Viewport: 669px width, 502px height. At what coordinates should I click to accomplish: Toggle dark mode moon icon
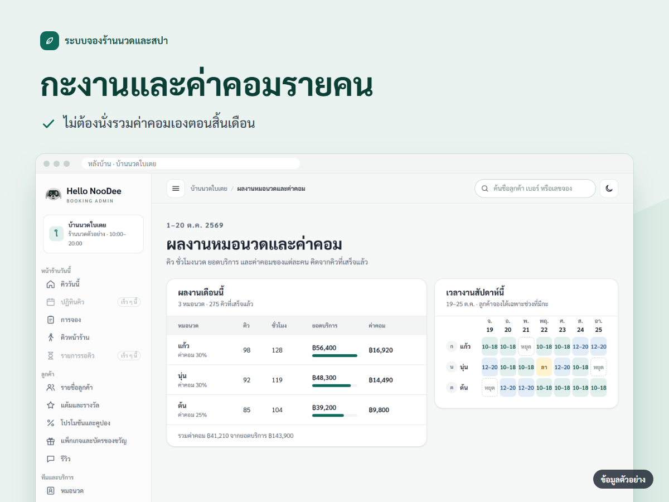coord(609,189)
